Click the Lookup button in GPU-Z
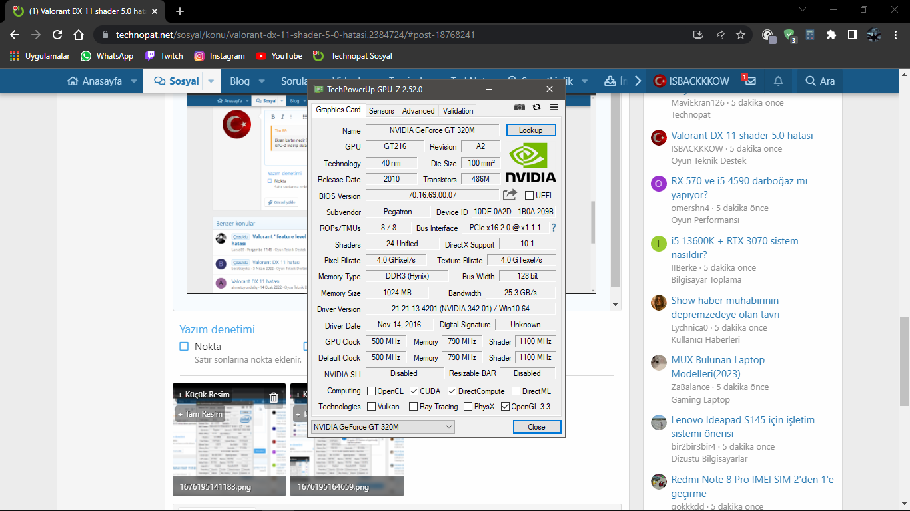910x511 pixels. coord(531,130)
